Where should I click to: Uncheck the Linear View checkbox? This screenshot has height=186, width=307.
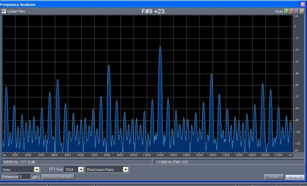coord(4,11)
